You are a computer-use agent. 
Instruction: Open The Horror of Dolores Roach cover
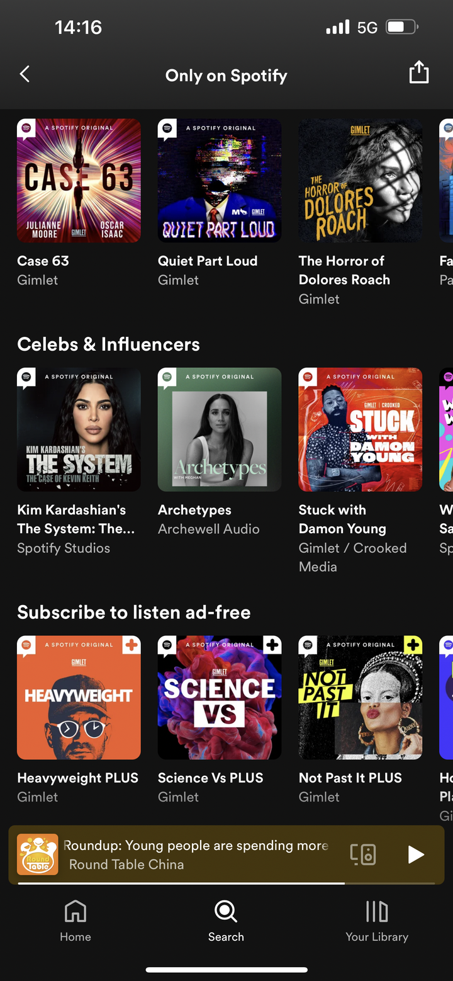(361, 181)
